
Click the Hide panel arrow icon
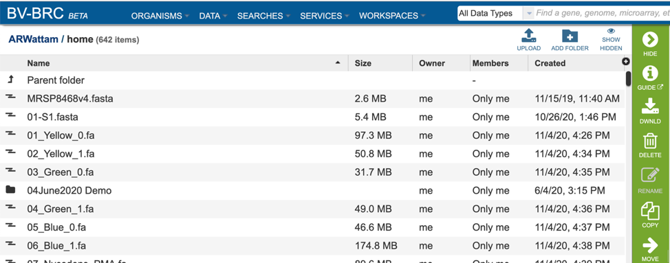click(650, 40)
